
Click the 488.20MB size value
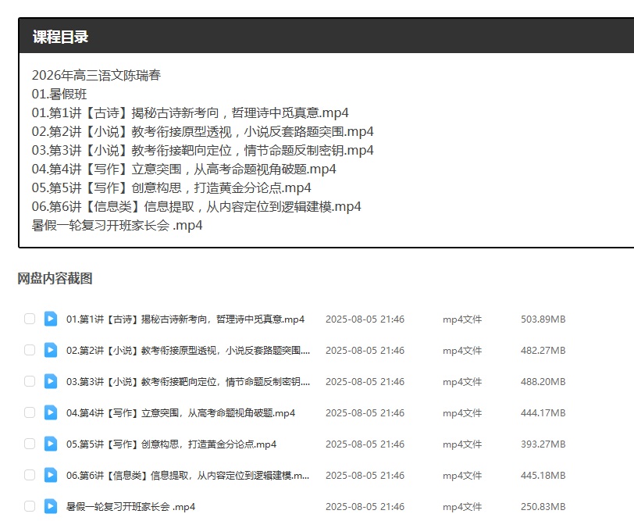[x=543, y=381]
